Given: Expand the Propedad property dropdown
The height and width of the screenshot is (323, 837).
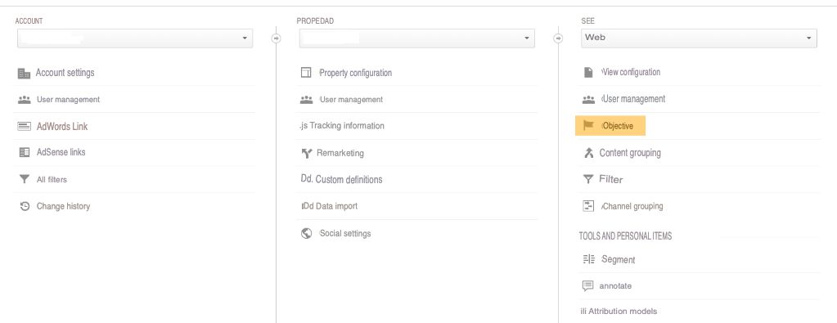Looking at the screenshot, I should click(417, 38).
